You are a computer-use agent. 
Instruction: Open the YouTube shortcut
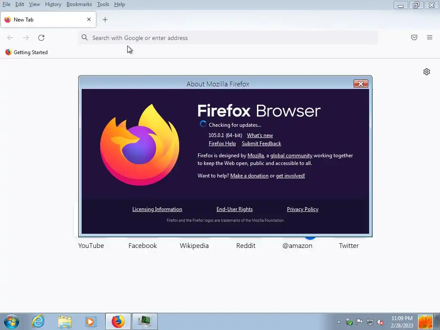coord(91,245)
